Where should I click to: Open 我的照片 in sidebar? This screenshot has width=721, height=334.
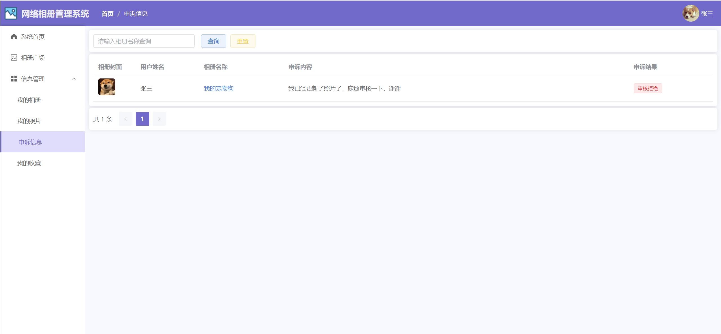pyautogui.click(x=29, y=121)
